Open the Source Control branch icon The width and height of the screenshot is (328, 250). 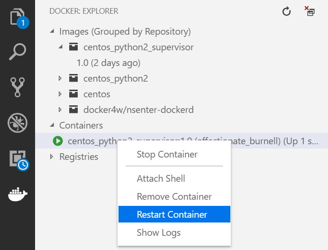click(x=18, y=87)
